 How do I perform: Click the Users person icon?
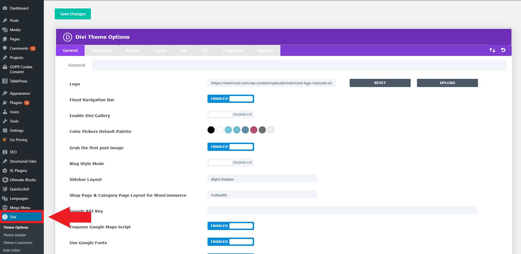click(x=5, y=112)
